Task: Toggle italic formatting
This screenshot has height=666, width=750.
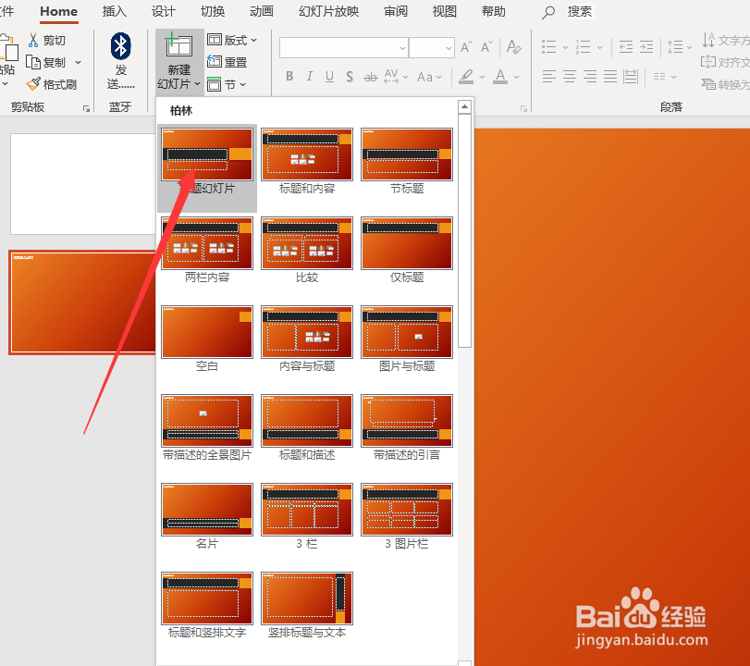Action: [309, 77]
